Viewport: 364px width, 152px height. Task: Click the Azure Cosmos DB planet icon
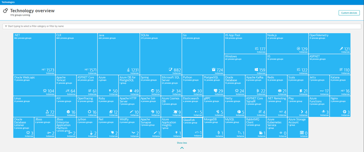coord(175,112)
